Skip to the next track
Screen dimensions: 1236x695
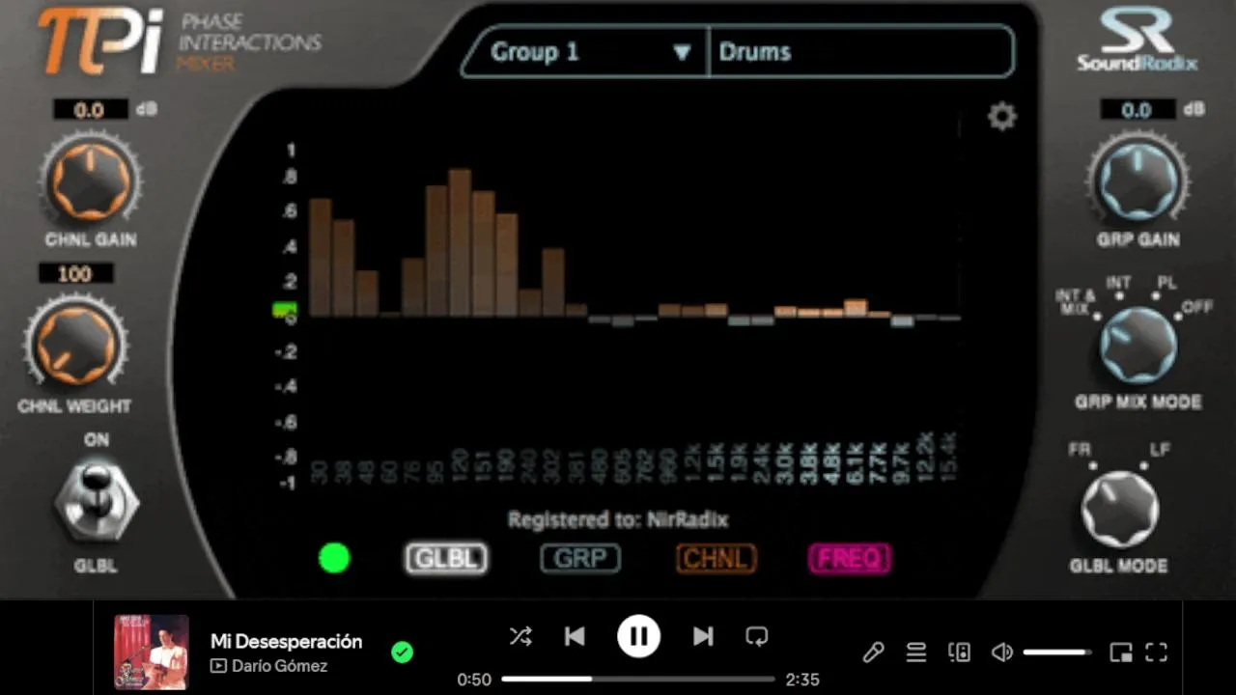click(x=703, y=636)
